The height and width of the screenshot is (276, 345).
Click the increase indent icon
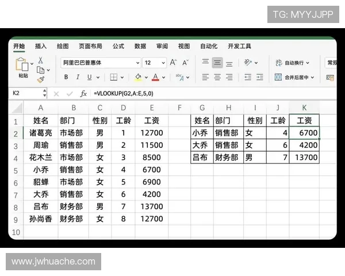pyautogui.click(x=260, y=77)
